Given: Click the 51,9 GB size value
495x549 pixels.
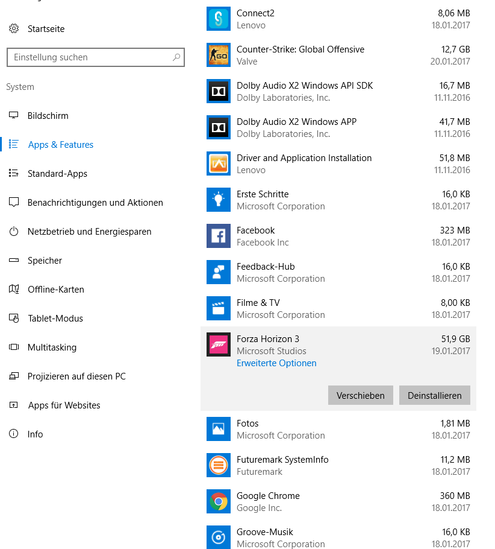Looking at the screenshot, I should (x=455, y=339).
